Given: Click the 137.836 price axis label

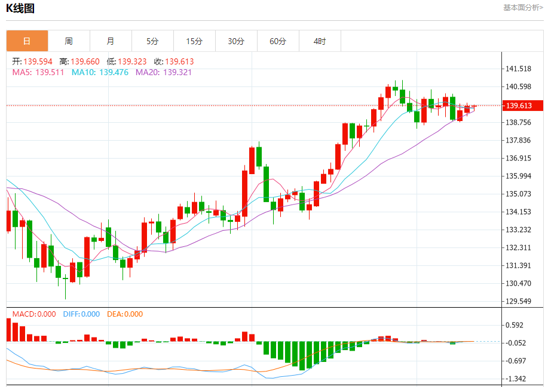Looking at the screenshot, I should coord(518,140).
